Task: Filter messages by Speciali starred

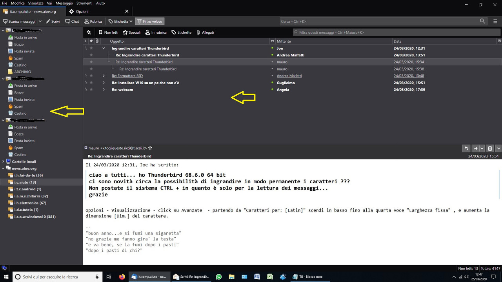Action: click(x=131, y=33)
